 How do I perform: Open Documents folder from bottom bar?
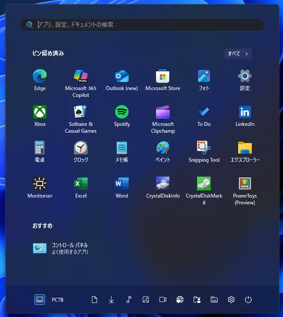pyautogui.click(x=94, y=300)
